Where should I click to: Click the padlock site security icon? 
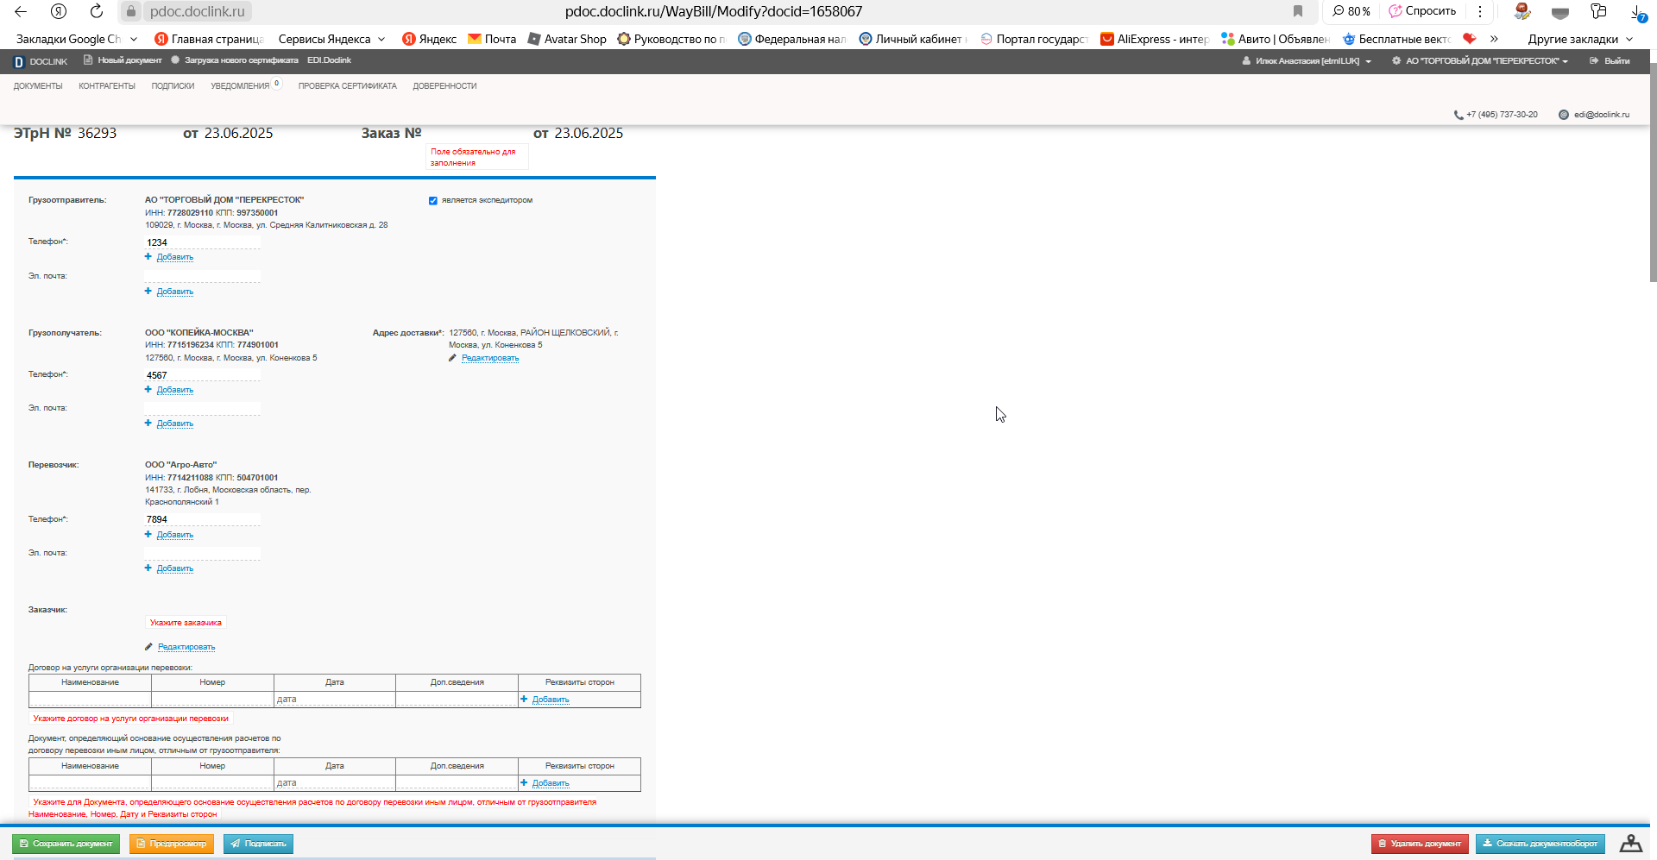(x=130, y=11)
